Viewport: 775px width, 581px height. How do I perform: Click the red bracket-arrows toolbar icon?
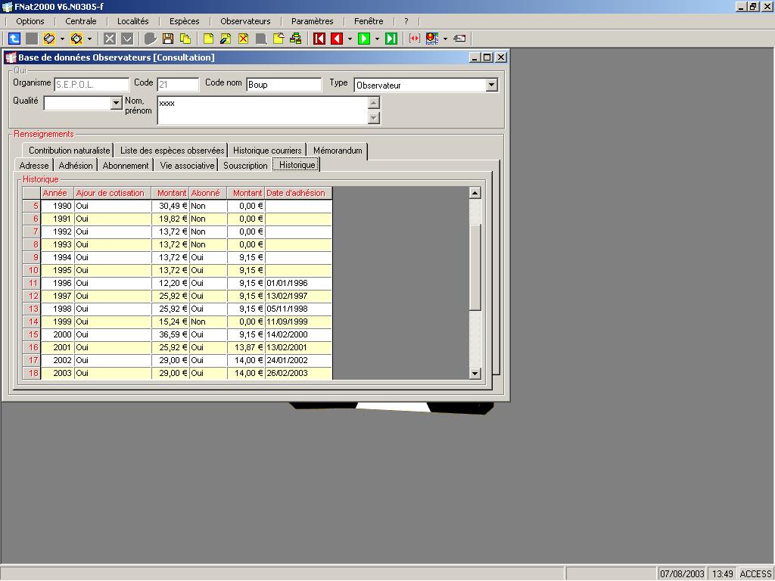tap(415, 39)
